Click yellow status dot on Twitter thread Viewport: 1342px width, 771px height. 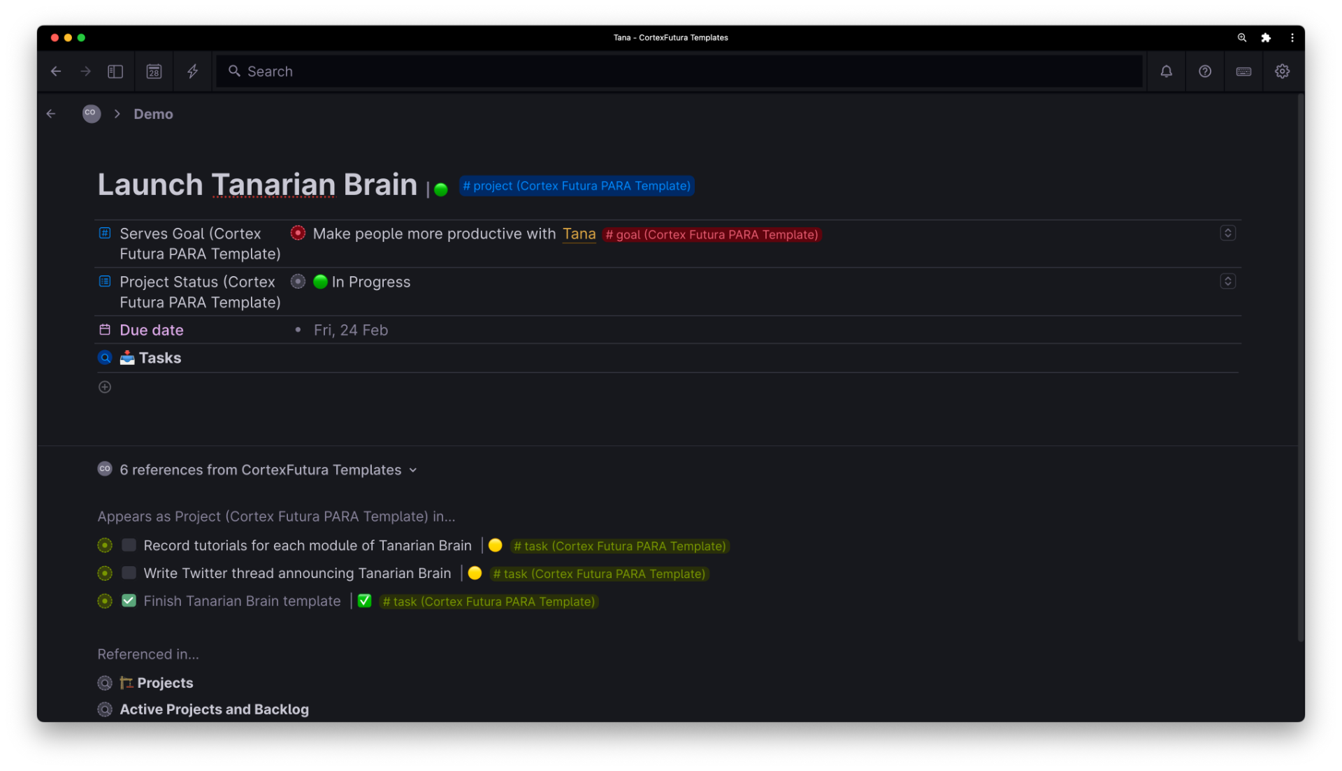475,573
